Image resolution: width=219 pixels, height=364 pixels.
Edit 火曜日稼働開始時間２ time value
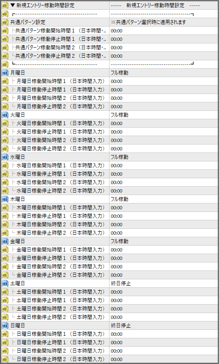click(x=164, y=140)
